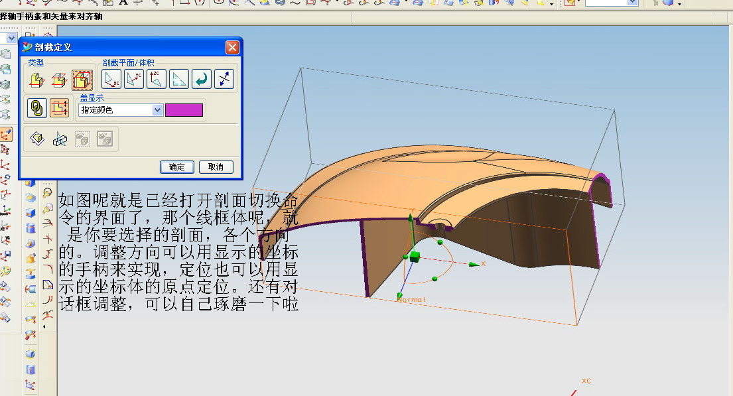Click the box with cutting plane icon

click(59, 139)
